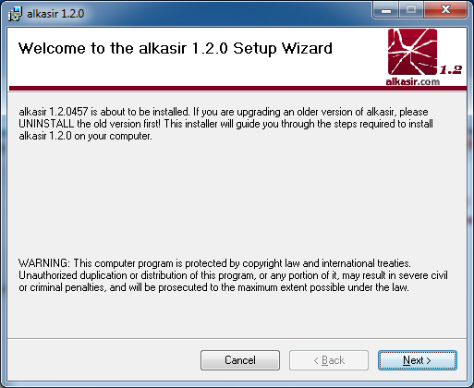This screenshot has width=474, height=388.
Task: Click the installer icon in the title bar
Action: click(x=15, y=14)
